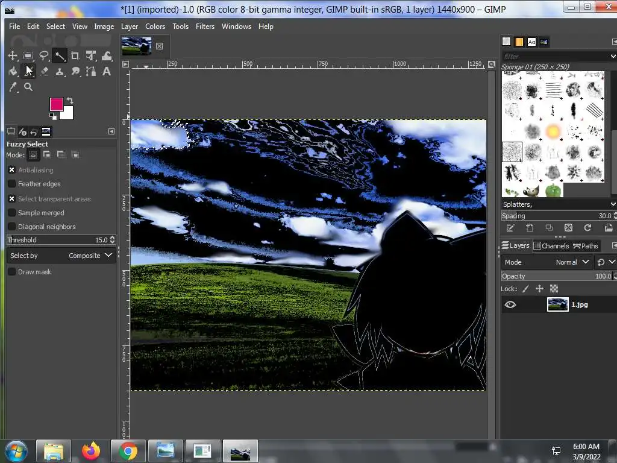Image resolution: width=617 pixels, height=463 pixels.
Task: Switch to the Fonts tab
Action: pyautogui.click(x=531, y=42)
